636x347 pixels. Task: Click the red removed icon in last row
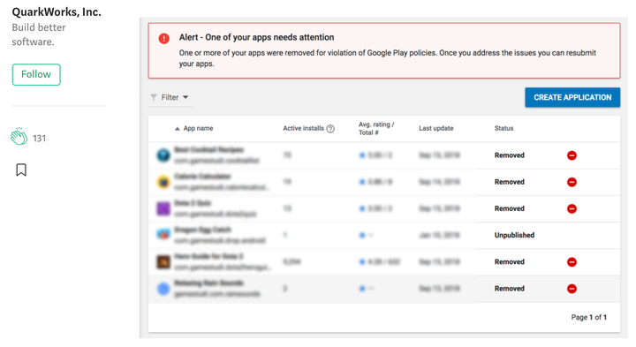pyautogui.click(x=572, y=289)
